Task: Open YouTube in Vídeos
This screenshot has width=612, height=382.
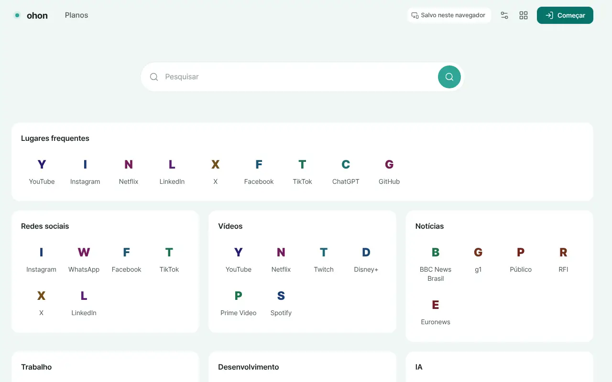Action: (238, 260)
